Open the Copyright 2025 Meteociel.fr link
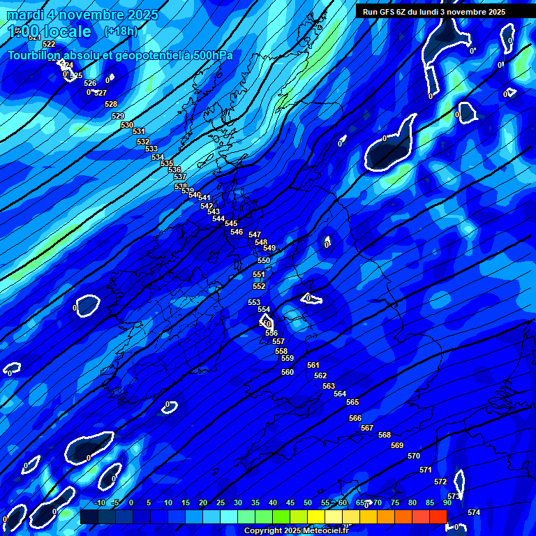The height and width of the screenshot is (536, 536). (296, 531)
